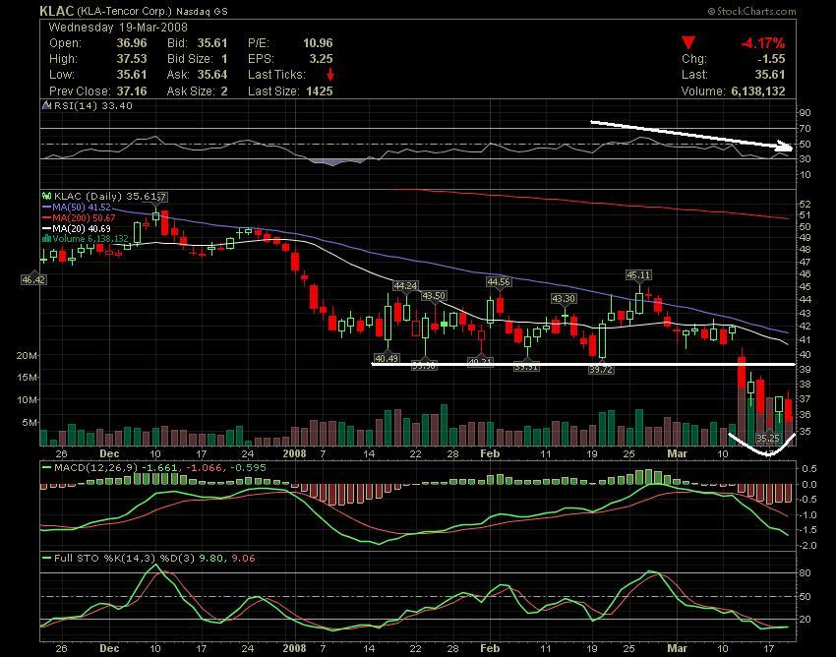Click the Bid: label

click(177, 43)
